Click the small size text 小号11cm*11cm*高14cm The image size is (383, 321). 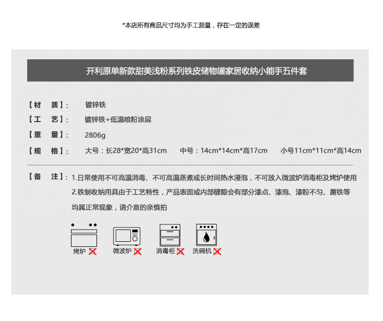click(321, 151)
